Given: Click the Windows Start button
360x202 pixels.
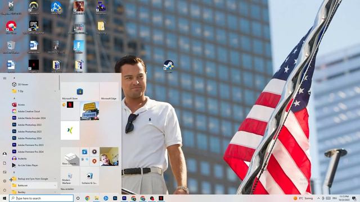Looking at the screenshot, I should pyautogui.click(x=4, y=198).
